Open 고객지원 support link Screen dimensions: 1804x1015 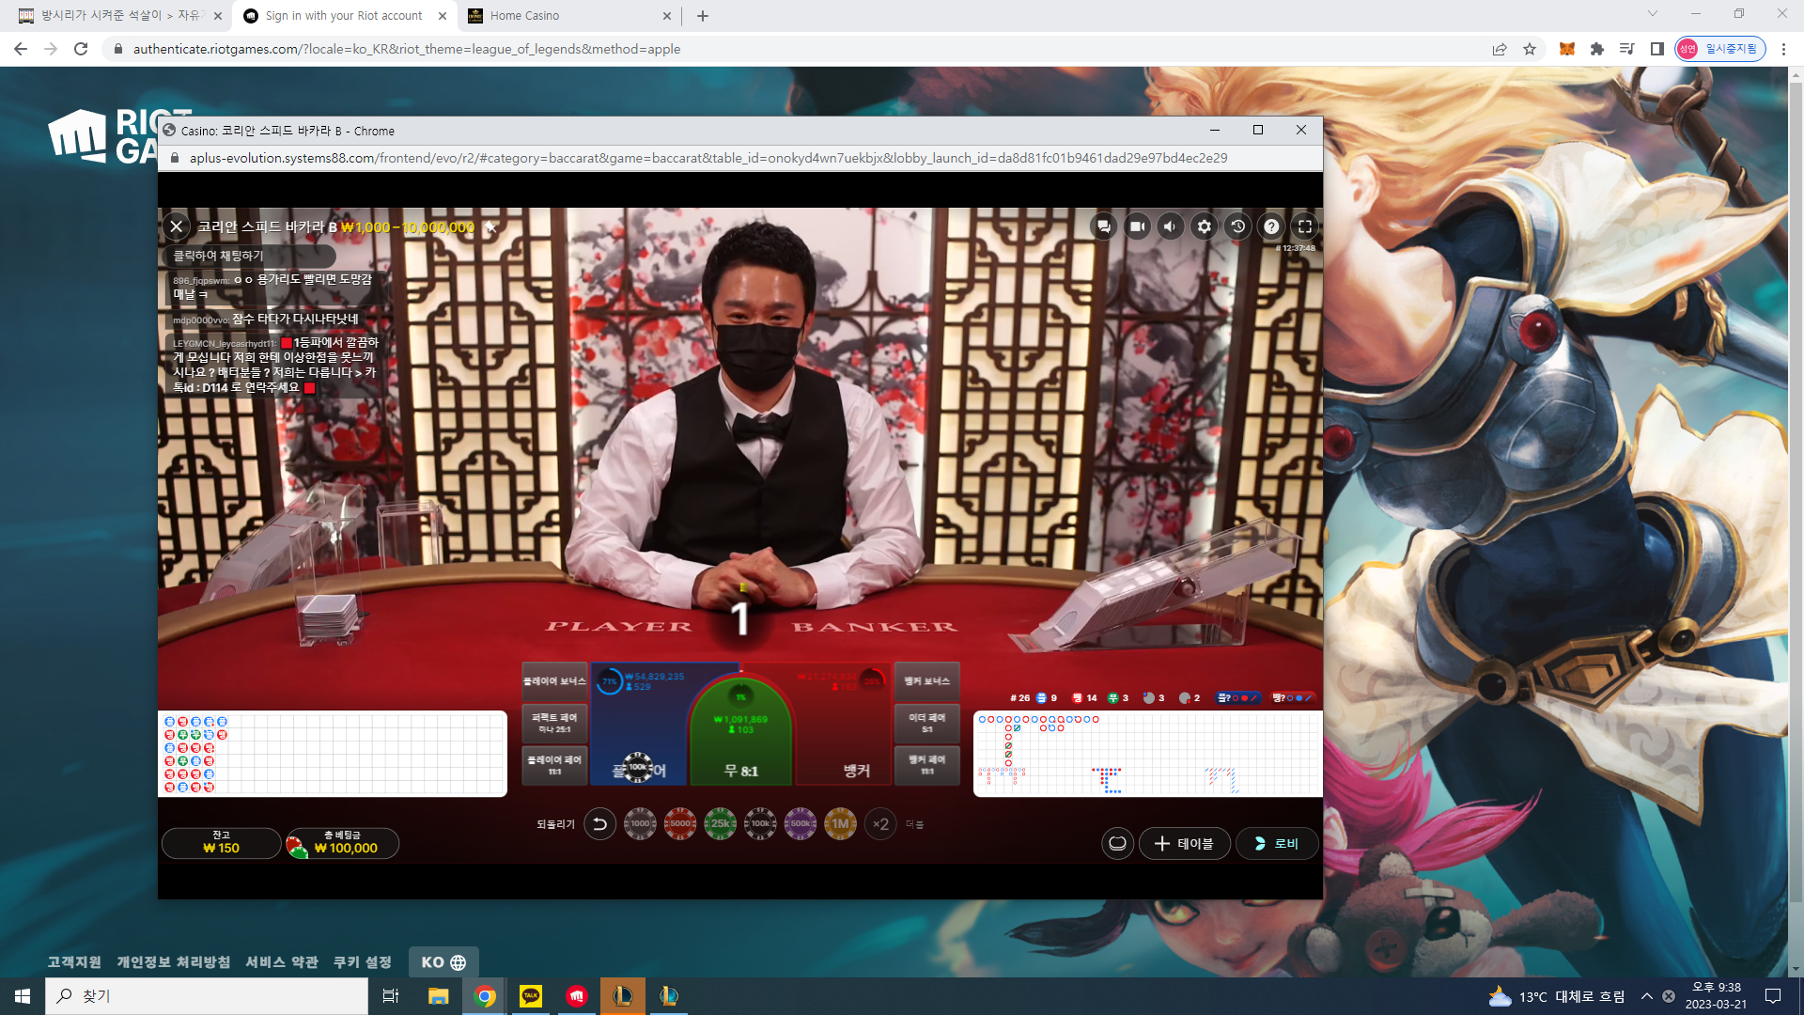(74, 962)
